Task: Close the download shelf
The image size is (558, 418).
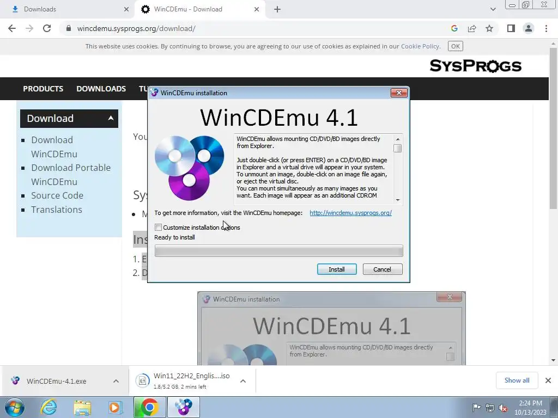Action: pyautogui.click(x=548, y=380)
